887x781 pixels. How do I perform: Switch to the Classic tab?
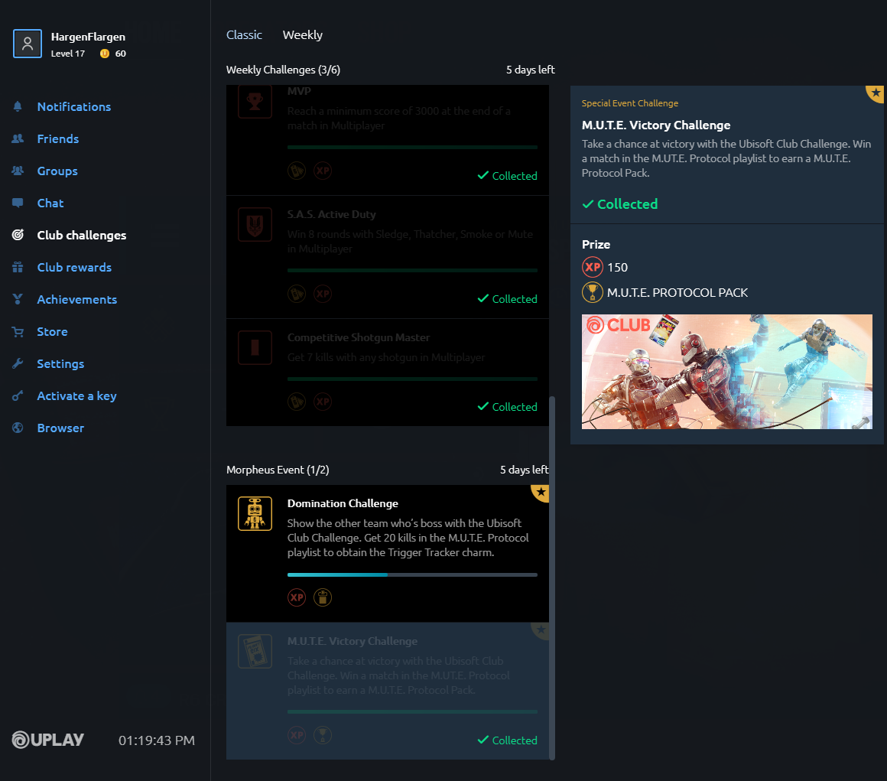[244, 35]
